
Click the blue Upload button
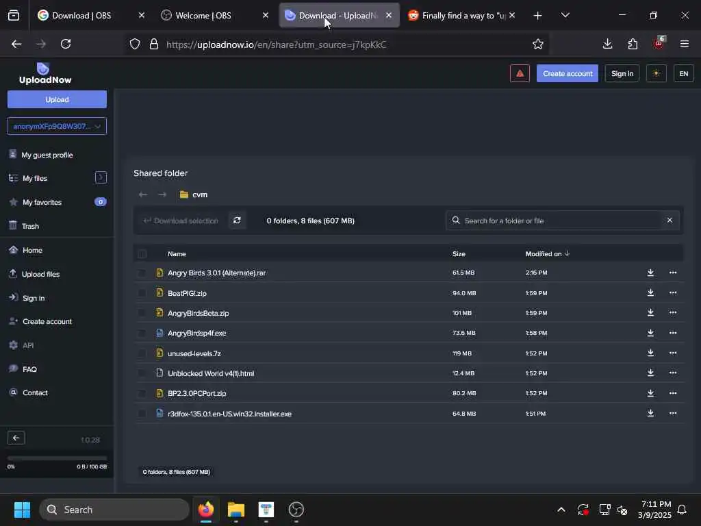(57, 99)
